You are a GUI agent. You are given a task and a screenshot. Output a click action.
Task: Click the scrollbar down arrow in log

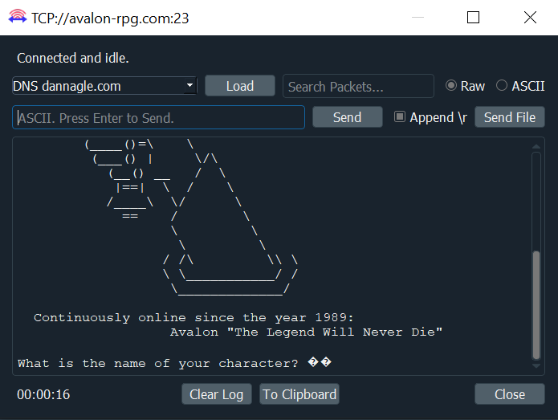[x=536, y=366]
